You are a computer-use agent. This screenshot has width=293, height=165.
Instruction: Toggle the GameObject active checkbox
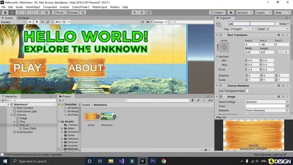coord(226,24)
